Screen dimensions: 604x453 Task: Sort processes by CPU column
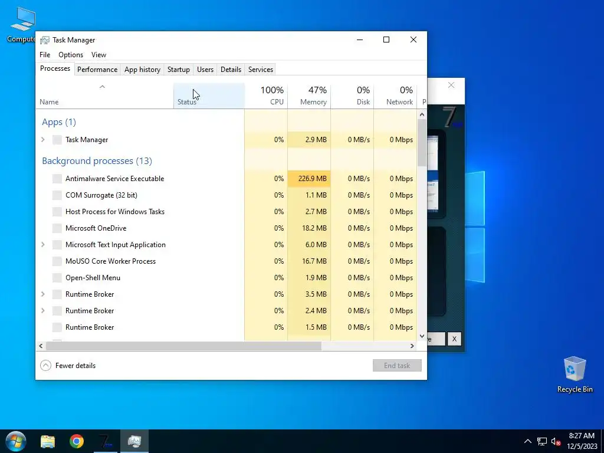[266, 96]
